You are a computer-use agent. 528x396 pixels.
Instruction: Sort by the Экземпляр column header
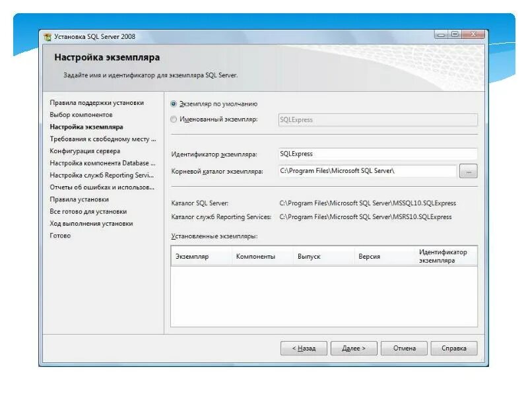click(201, 256)
